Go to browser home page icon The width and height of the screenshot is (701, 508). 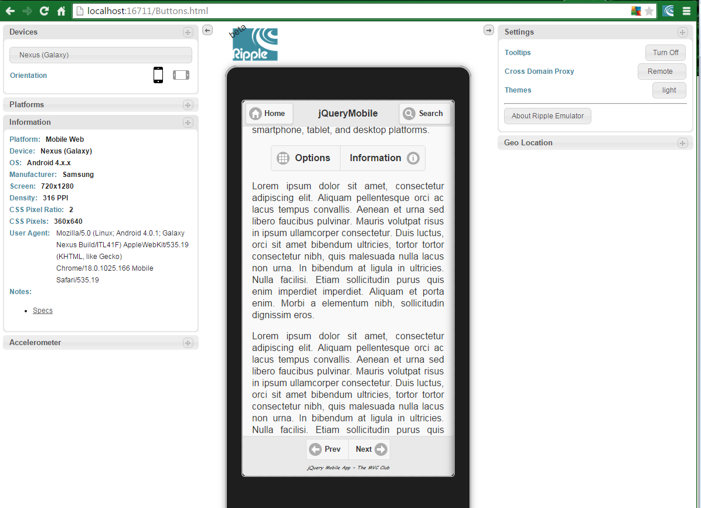[x=61, y=11]
